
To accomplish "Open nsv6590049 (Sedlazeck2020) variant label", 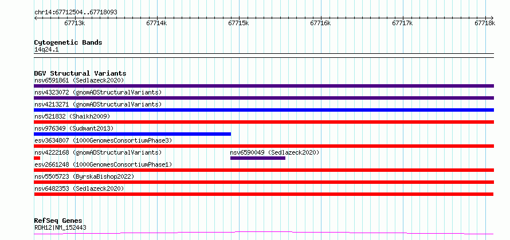I will click(x=274, y=152).
